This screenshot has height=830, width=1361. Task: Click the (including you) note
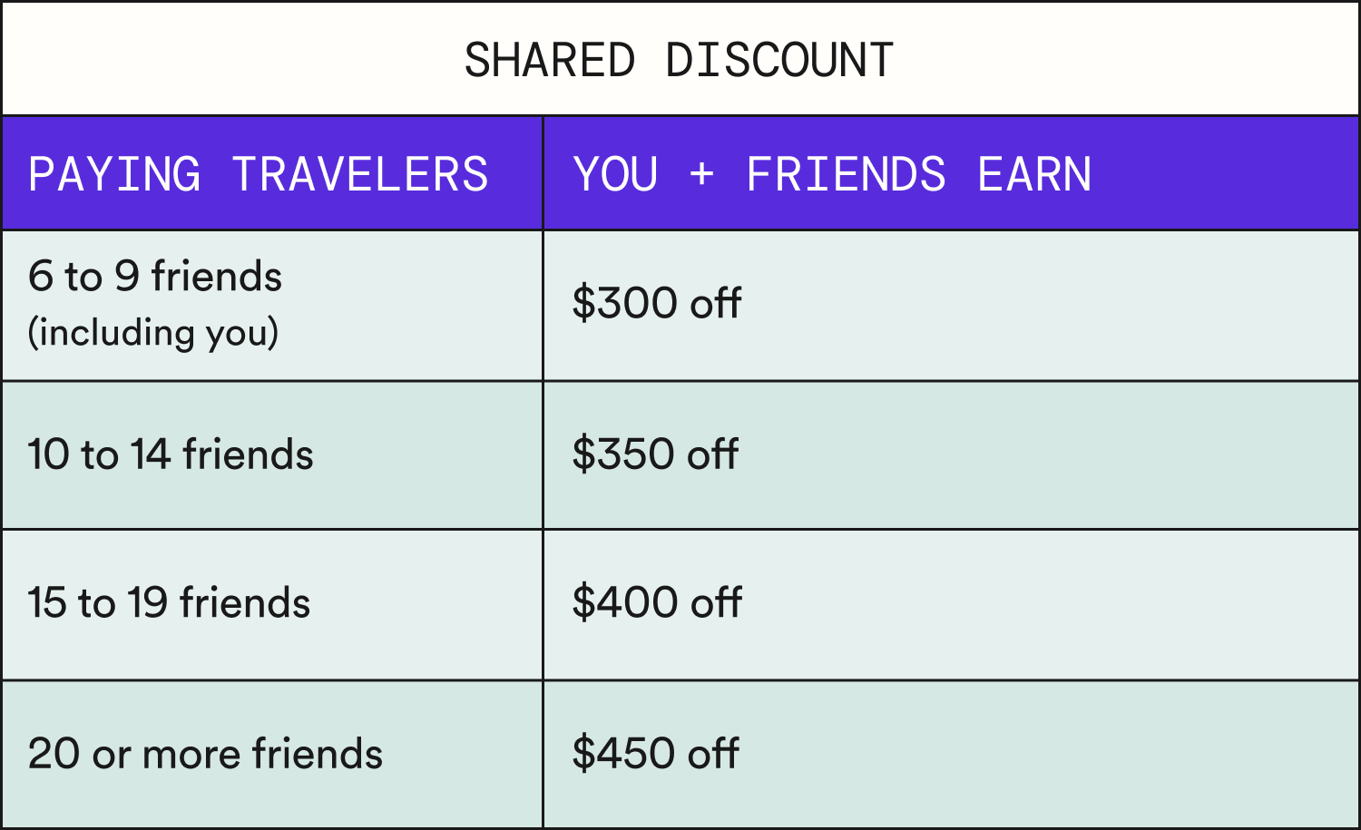pos(153,333)
